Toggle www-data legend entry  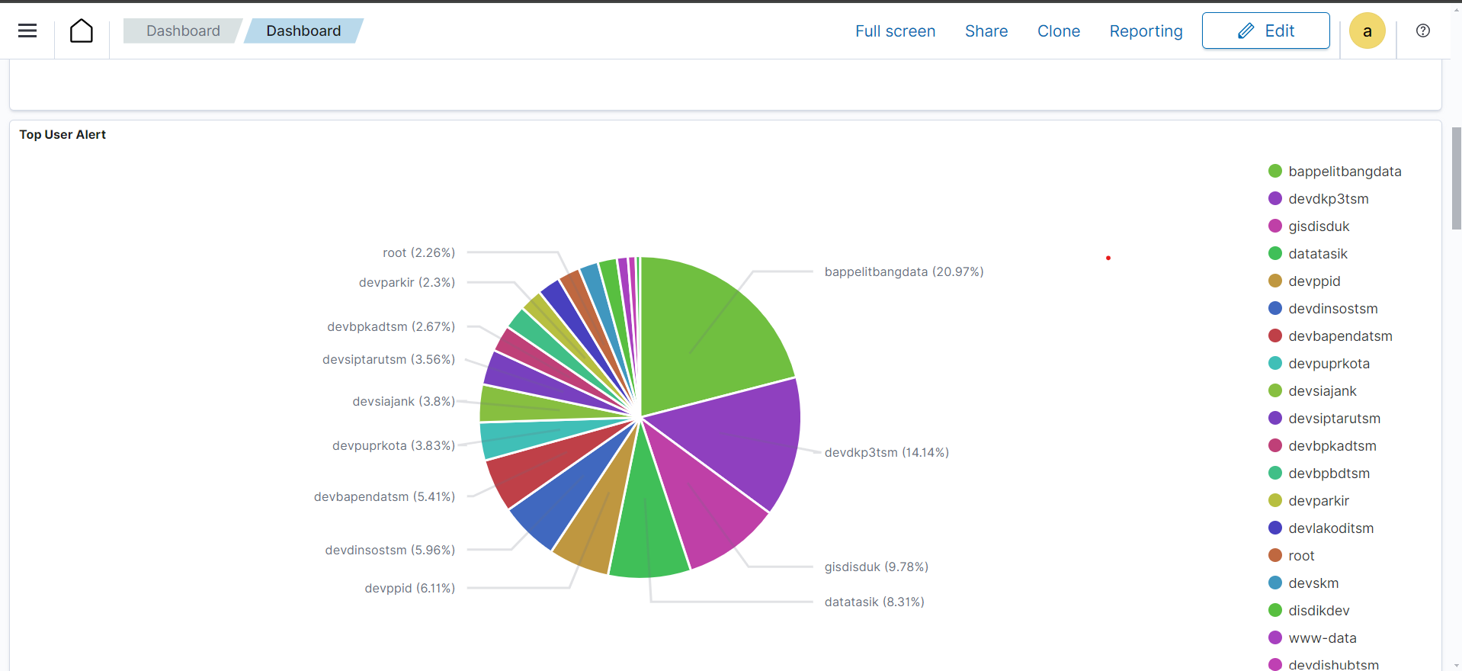tap(1322, 638)
